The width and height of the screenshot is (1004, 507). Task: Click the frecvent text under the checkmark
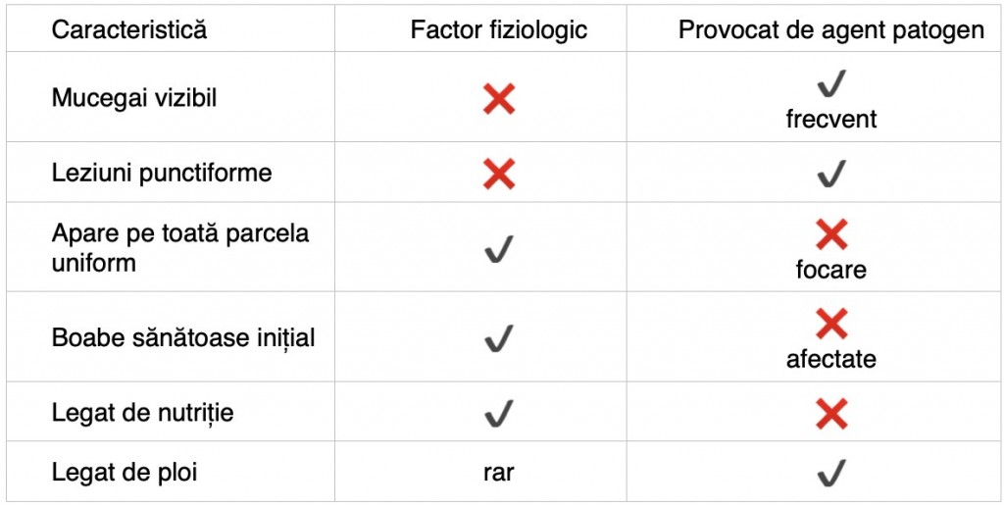[831, 120]
